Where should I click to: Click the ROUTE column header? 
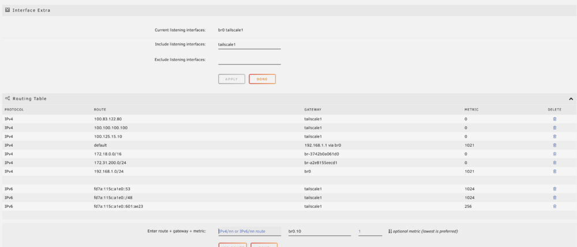(100, 110)
